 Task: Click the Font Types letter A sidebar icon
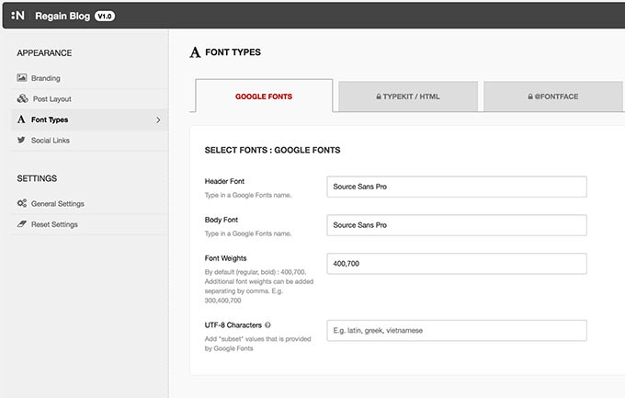(21, 119)
